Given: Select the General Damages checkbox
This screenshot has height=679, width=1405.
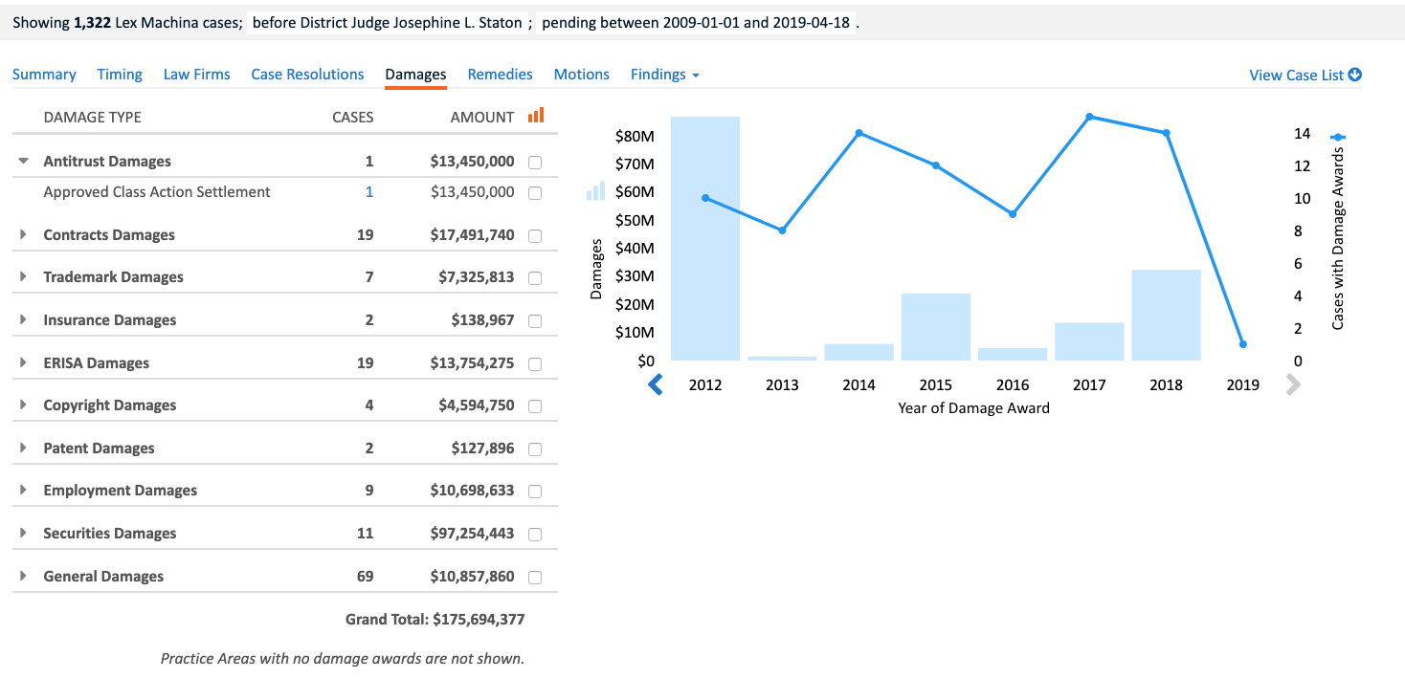Looking at the screenshot, I should click(x=535, y=578).
